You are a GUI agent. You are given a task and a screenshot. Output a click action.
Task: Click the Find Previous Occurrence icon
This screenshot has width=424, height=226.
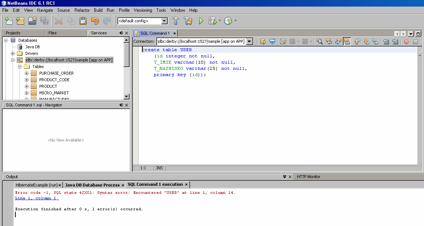[329, 42]
